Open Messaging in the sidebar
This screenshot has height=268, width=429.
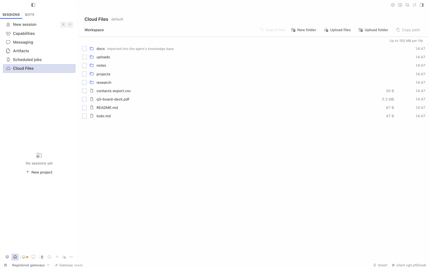[39, 42]
